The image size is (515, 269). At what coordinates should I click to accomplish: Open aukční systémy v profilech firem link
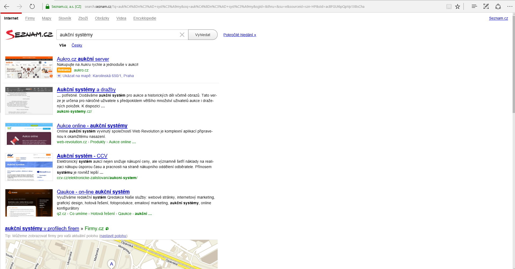pyautogui.click(x=42, y=228)
